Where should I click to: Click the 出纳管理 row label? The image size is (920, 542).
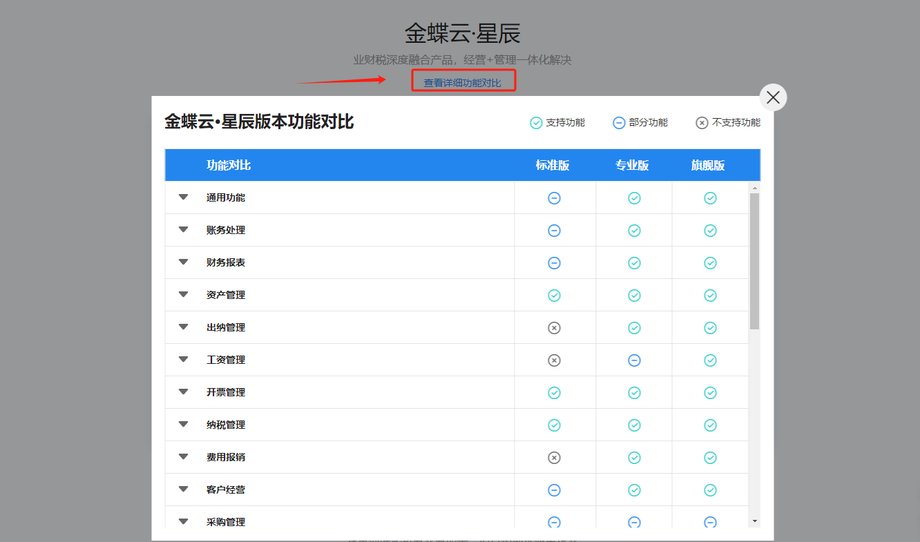pyautogui.click(x=226, y=327)
